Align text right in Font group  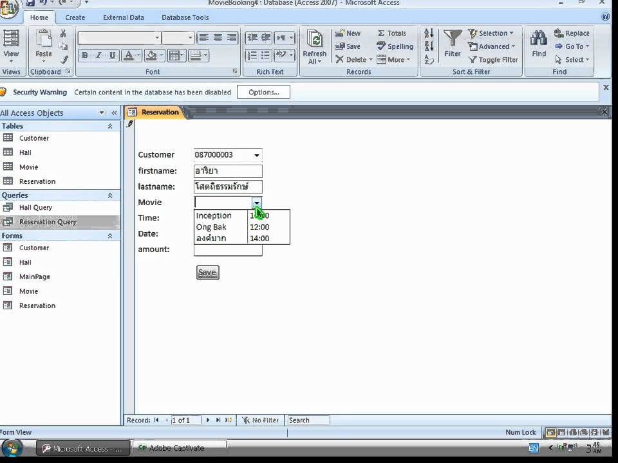pos(232,38)
